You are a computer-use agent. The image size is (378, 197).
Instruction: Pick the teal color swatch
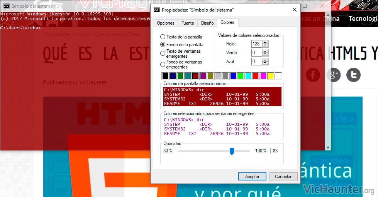188,76
